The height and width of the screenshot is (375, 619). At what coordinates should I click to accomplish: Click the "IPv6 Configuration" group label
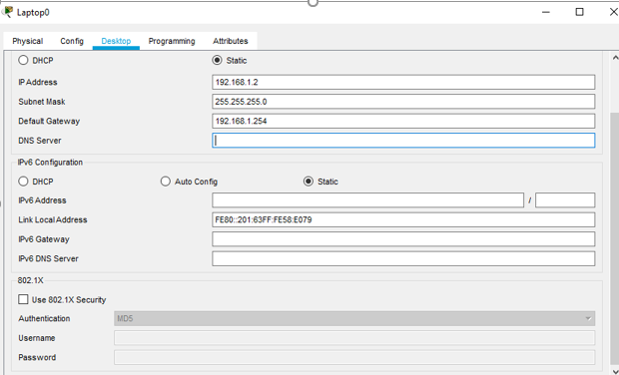[50, 162]
